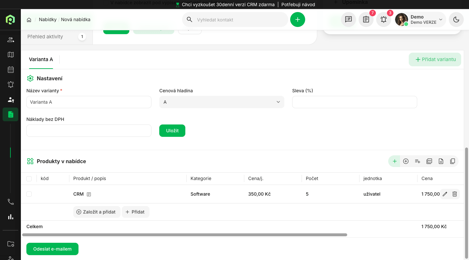Click the phone icon in left sidebar
This screenshot has width=469, height=260.
[x=11, y=202]
